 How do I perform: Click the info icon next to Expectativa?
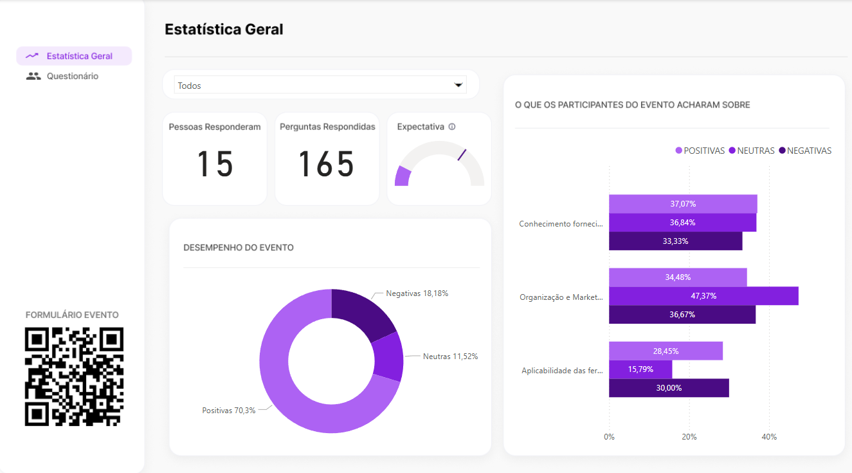pyautogui.click(x=452, y=127)
